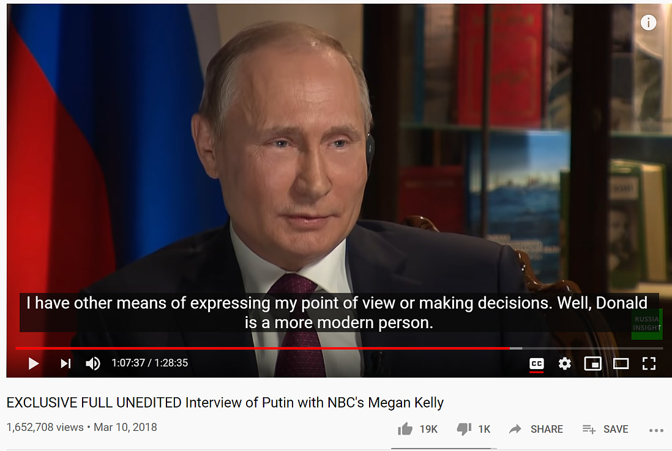Switch to miniplayer mode

pyautogui.click(x=592, y=364)
